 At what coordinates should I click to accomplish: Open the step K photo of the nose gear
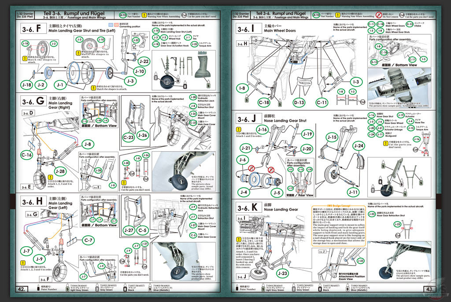pos(399,261)
